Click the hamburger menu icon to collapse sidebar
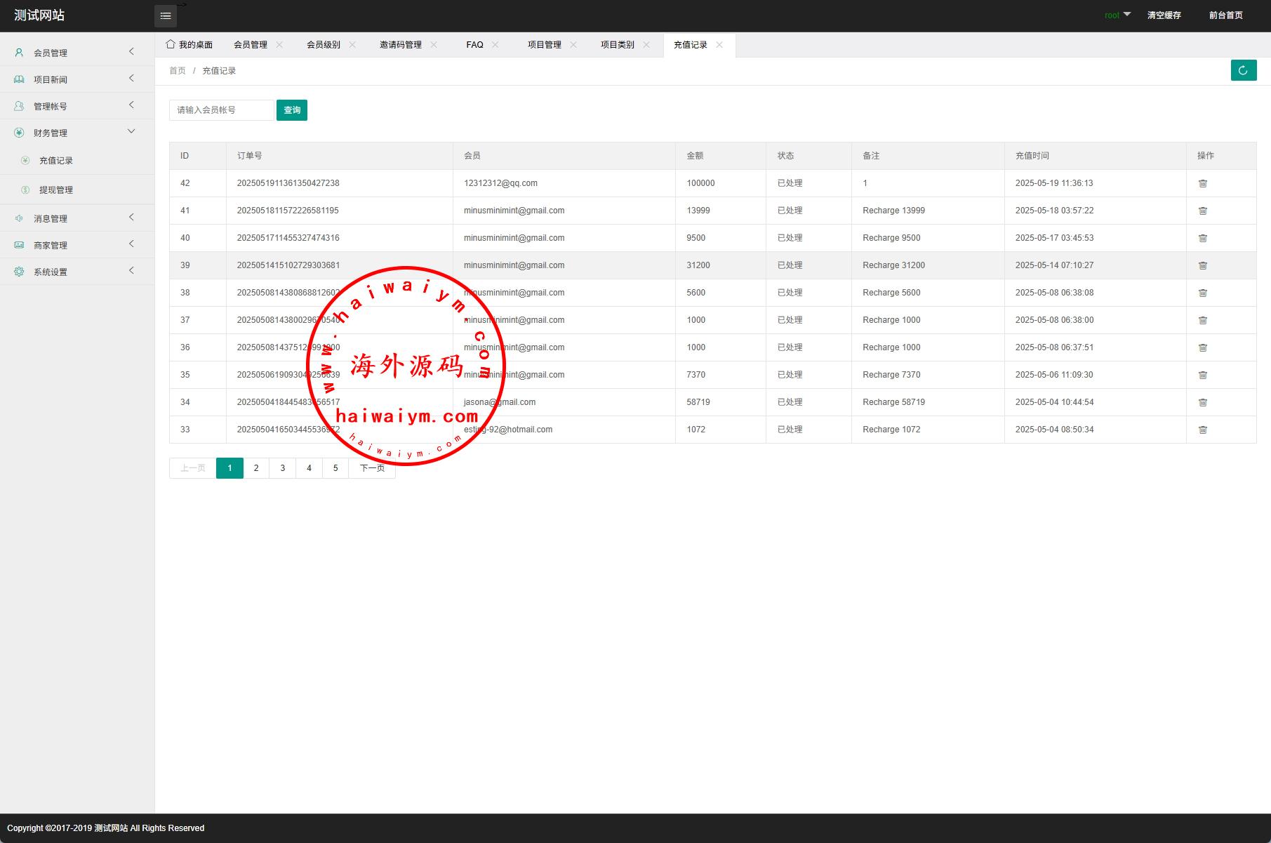 [166, 16]
